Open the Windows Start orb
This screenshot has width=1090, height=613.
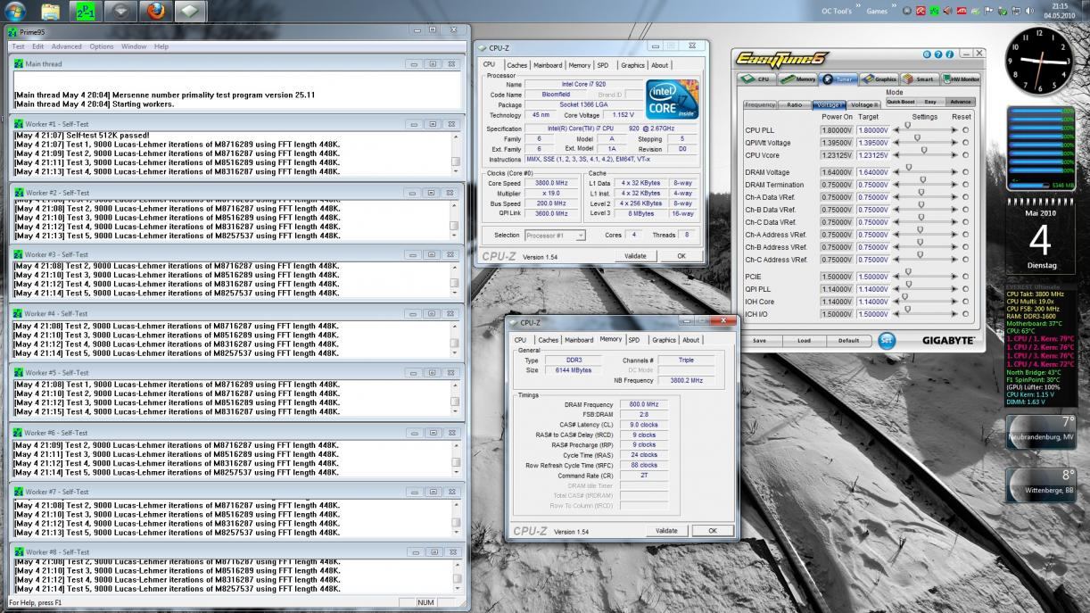15,11
